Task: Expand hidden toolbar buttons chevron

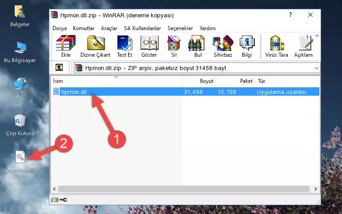Action: click(317, 35)
